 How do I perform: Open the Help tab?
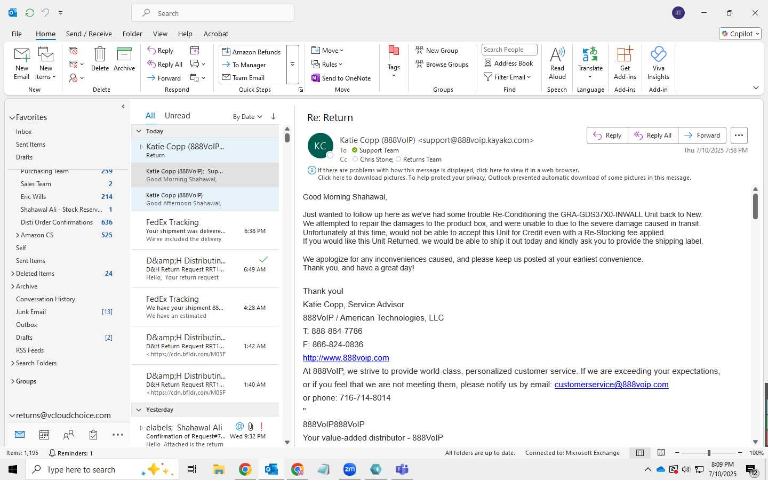185,34
